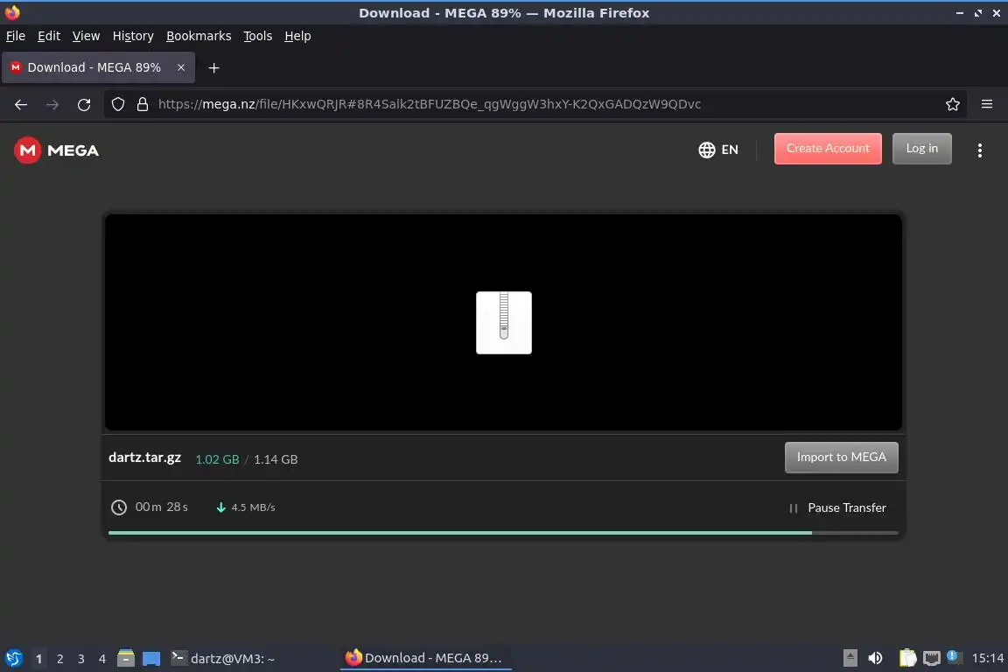Open the network monitor tray icon
Viewport: 1008px width, 672px height.
coord(932,658)
